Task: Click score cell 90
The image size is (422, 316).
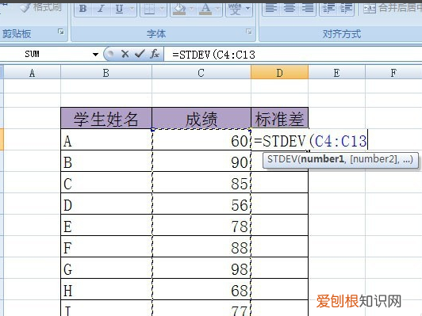Action: point(201,161)
